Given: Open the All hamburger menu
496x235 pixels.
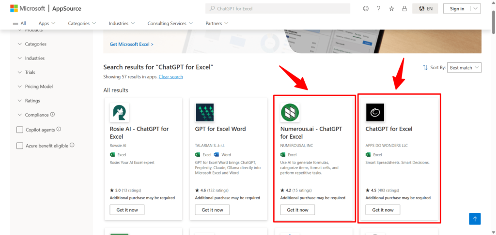Looking at the screenshot, I should pyautogui.click(x=19, y=23).
